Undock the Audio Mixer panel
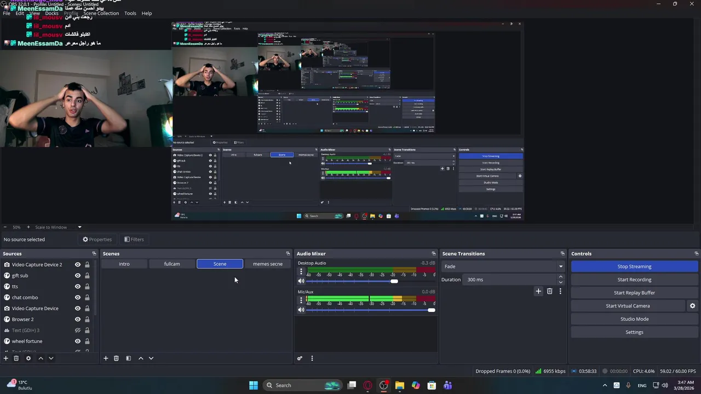Viewport: 701px width, 394px height. [x=434, y=253]
